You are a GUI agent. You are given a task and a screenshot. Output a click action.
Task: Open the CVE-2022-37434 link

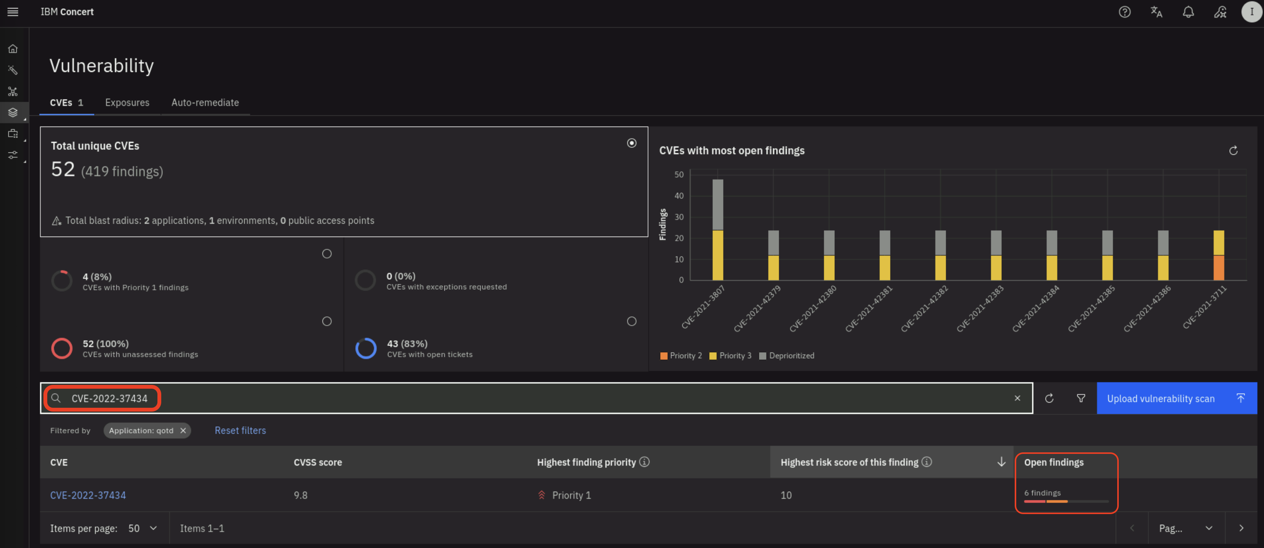click(x=88, y=495)
